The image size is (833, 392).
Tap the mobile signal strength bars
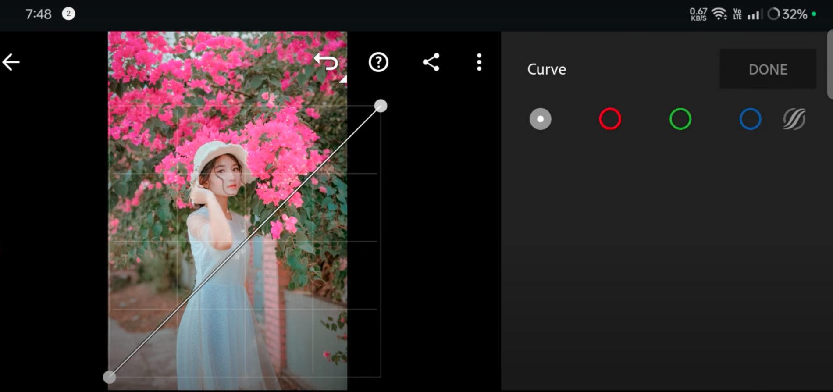click(x=754, y=15)
